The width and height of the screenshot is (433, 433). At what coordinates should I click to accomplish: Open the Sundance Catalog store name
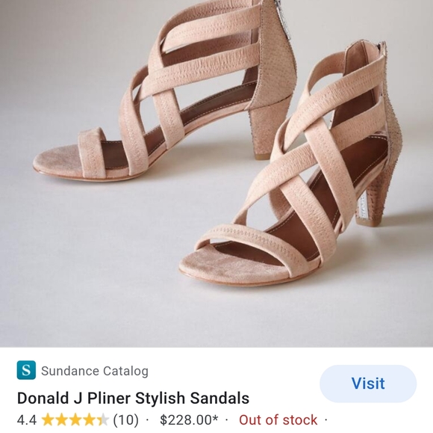tap(95, 371)
